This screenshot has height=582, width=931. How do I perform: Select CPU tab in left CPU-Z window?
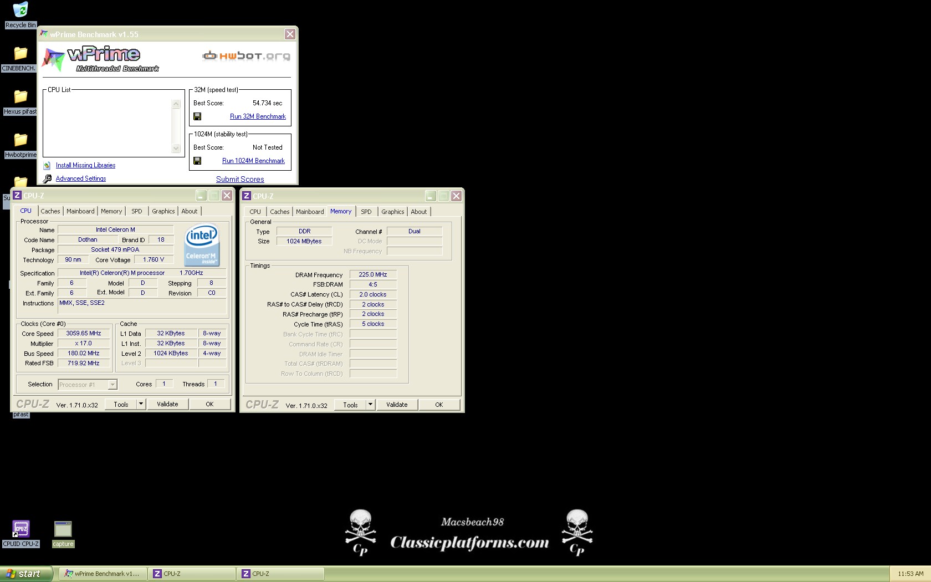point(26,211)
